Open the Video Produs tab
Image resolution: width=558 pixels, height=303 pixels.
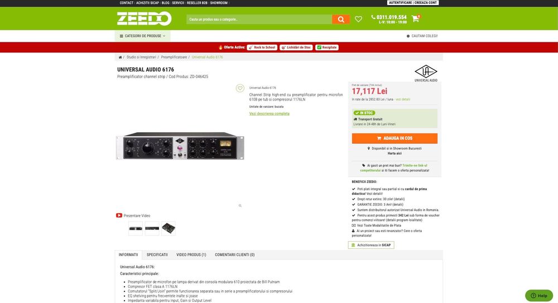pos(191,255)
